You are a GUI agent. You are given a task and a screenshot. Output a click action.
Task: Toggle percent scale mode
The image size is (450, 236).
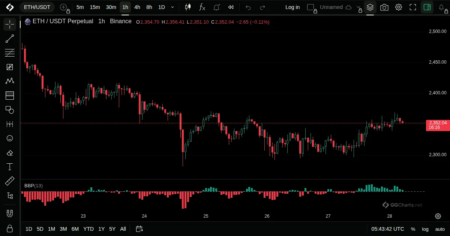[413, 229]
